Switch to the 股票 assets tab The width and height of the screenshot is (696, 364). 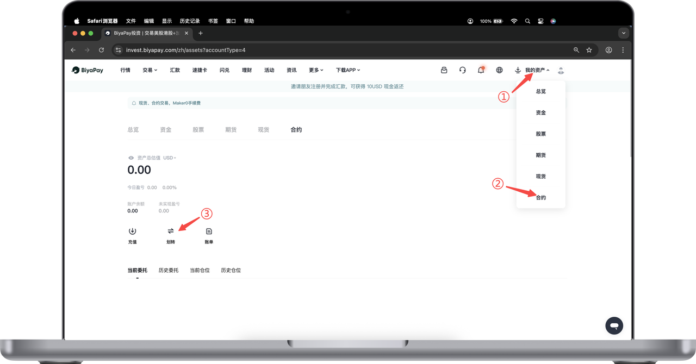tap(198, 130)
